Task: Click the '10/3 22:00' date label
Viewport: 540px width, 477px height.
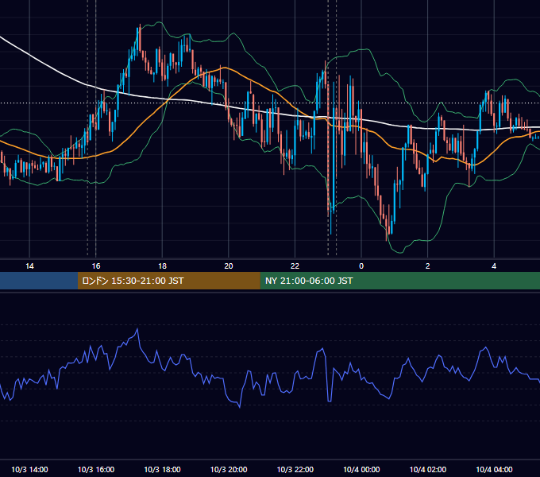Action: (x=295, y=469)
